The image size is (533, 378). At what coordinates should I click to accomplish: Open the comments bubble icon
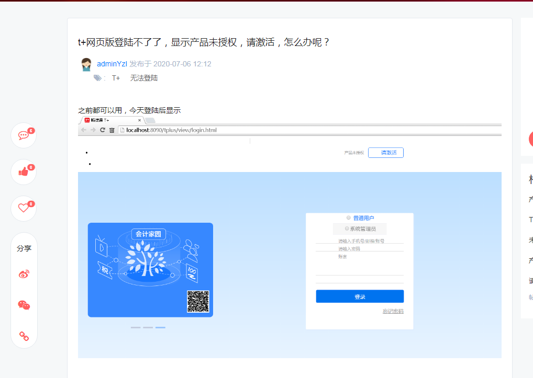click(x=24, y=135)
